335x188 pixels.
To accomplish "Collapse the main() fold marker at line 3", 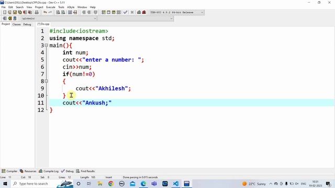I will tap(47, 45).
